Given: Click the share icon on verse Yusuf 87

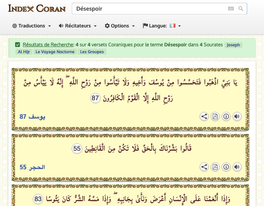Looking at the screenshot, I should 204,116.
